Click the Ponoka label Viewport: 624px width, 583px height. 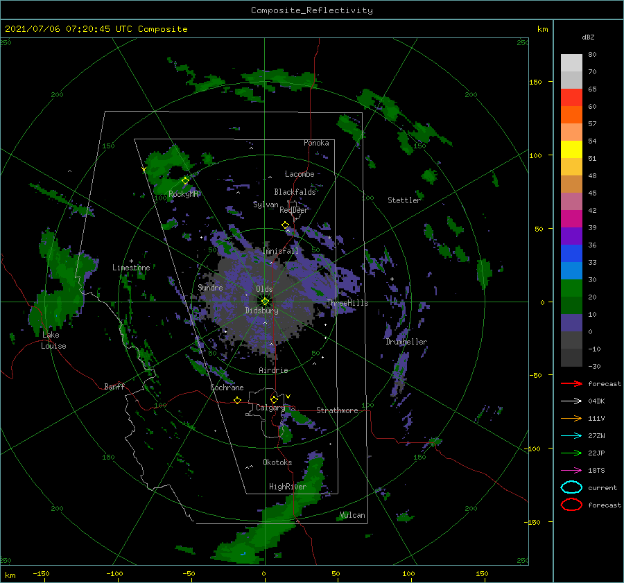click(x=316, y=143)
